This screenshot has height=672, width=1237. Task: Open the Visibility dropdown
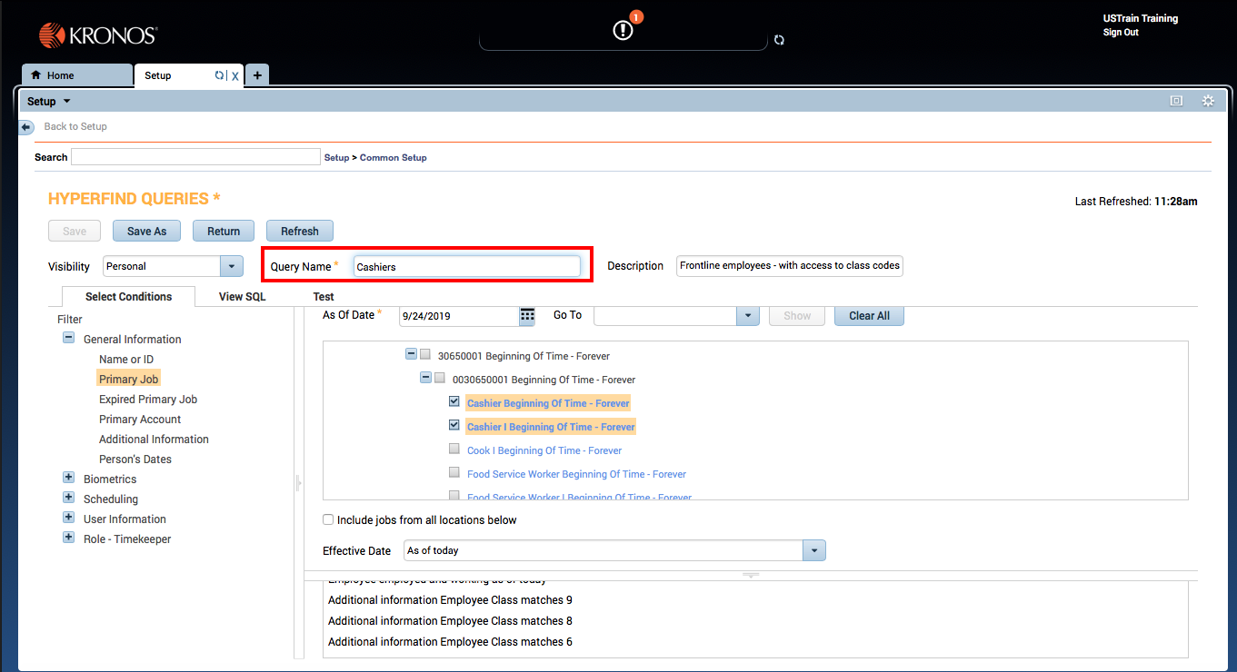click(x=232, y=266)
